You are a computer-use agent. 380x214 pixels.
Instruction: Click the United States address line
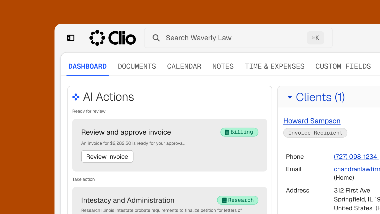353,208
